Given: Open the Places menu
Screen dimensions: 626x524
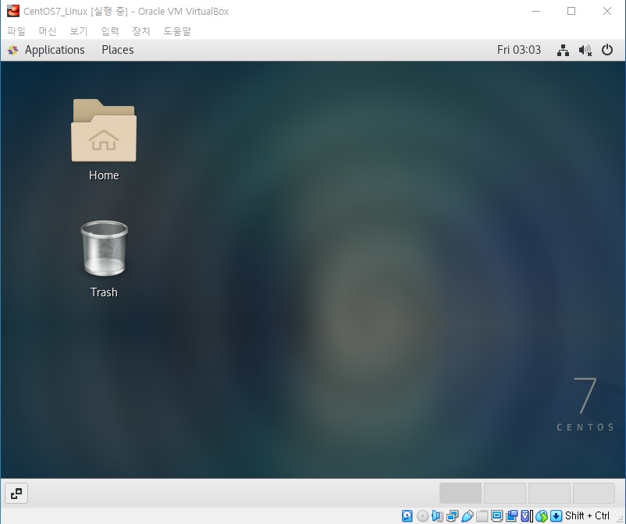Looking at the screenshot, I should pyautogui.click(x=118, y=50).
